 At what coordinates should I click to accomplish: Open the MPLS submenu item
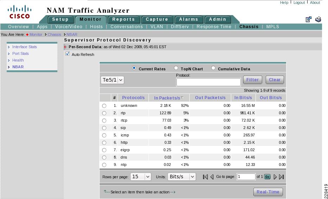click(272, 27)
